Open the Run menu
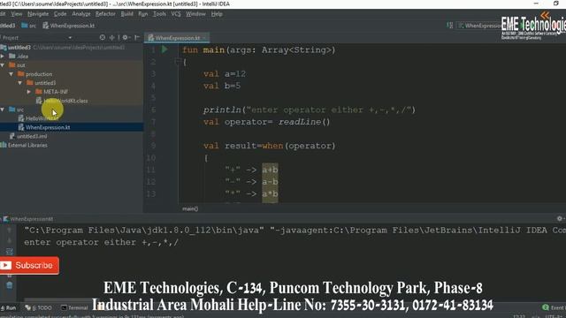Screen dimensions: 566x318 click(x=143, y=14)
